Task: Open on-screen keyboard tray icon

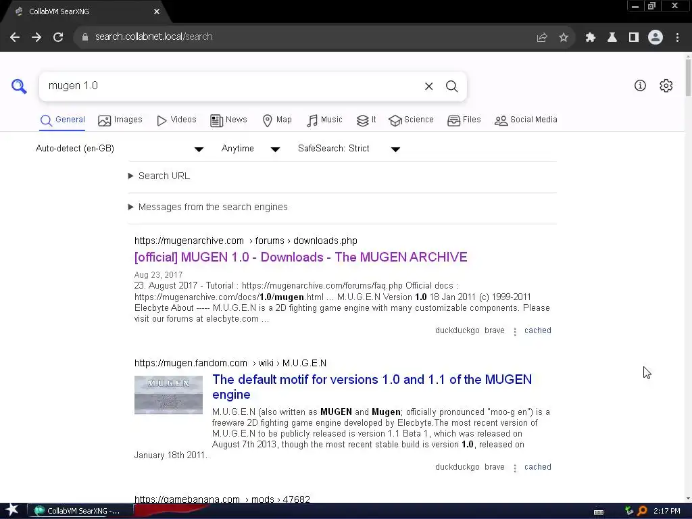Action: coord(599,512)
